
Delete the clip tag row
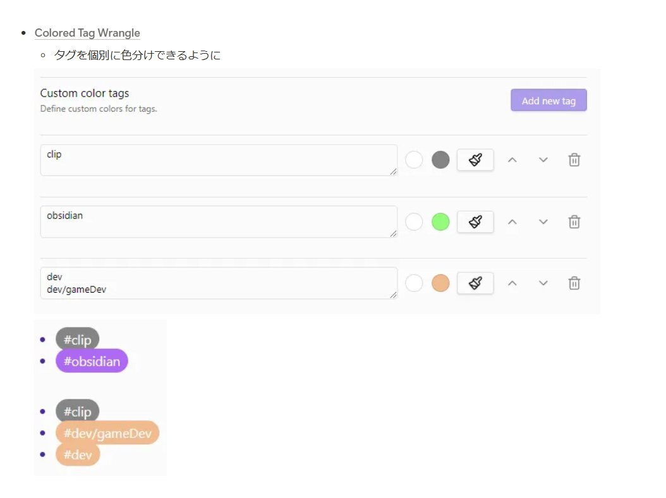(x=574, y=160)
